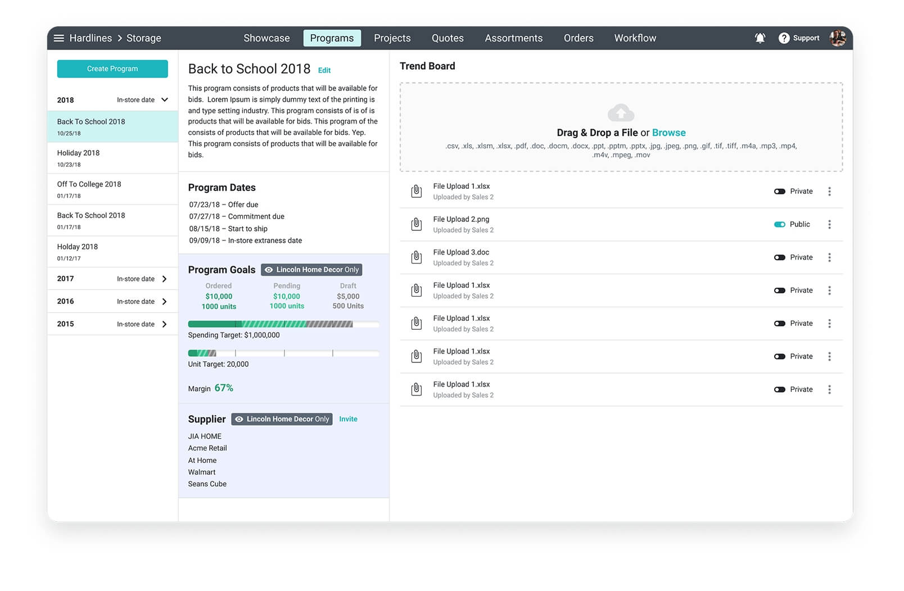Expand the 2017 programs list
Screen dimensions: 904x591
(x=164, y=278)
